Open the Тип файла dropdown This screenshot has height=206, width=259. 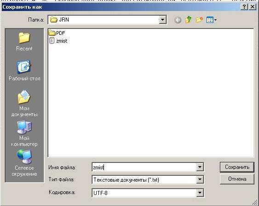[200, 179]
